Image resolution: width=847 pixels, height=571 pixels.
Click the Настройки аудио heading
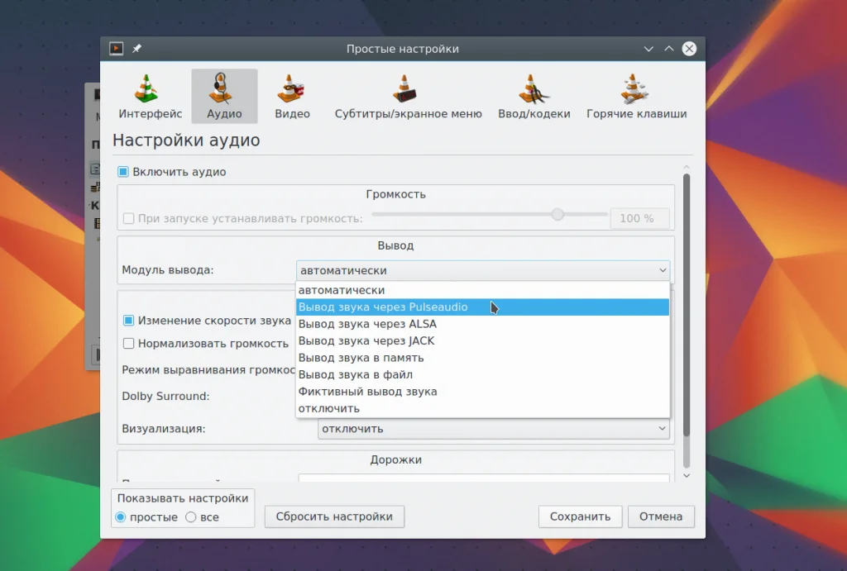point(186,140)
